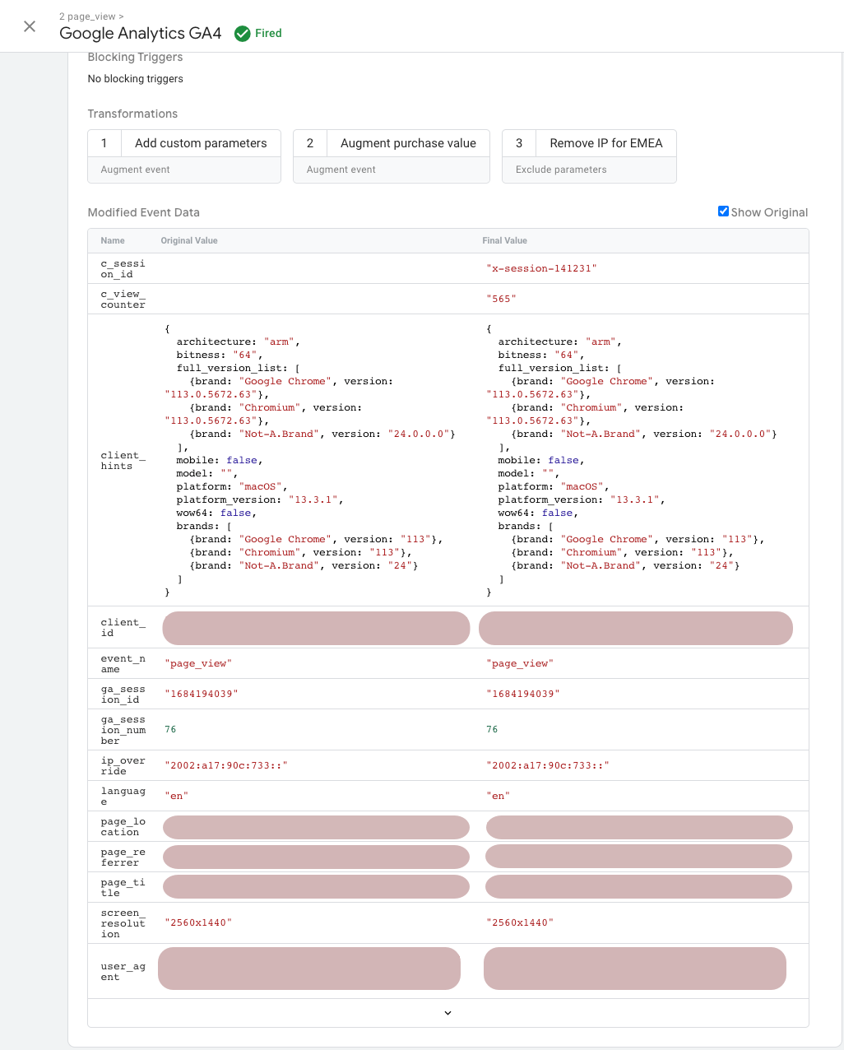Reveal the redacted client_id value
Screen dimensions: 844x1050
[316, 627]
